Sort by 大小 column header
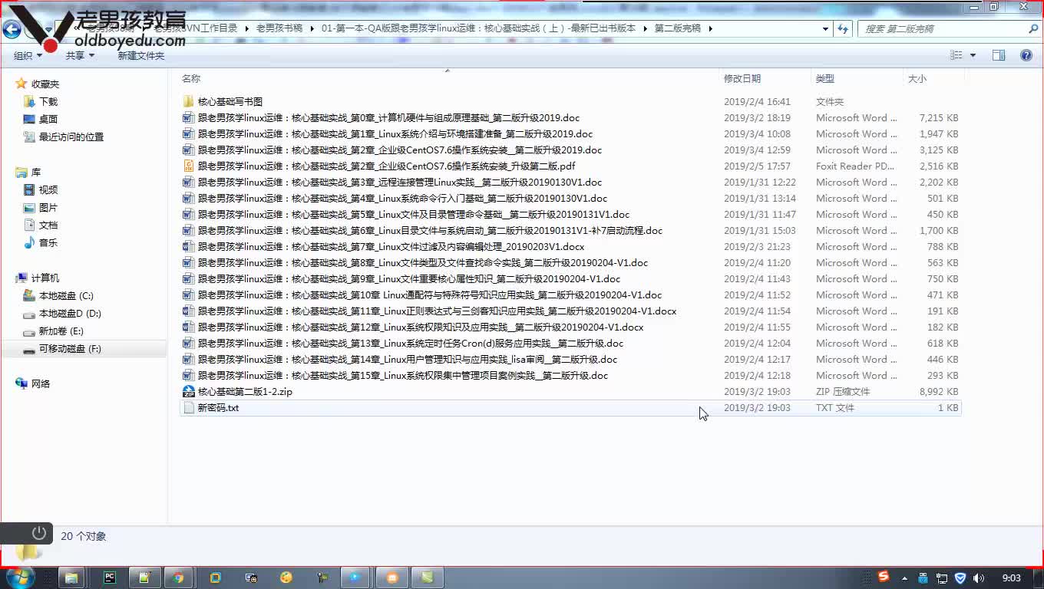This screenshot has height=589, width=1044. 917,78
